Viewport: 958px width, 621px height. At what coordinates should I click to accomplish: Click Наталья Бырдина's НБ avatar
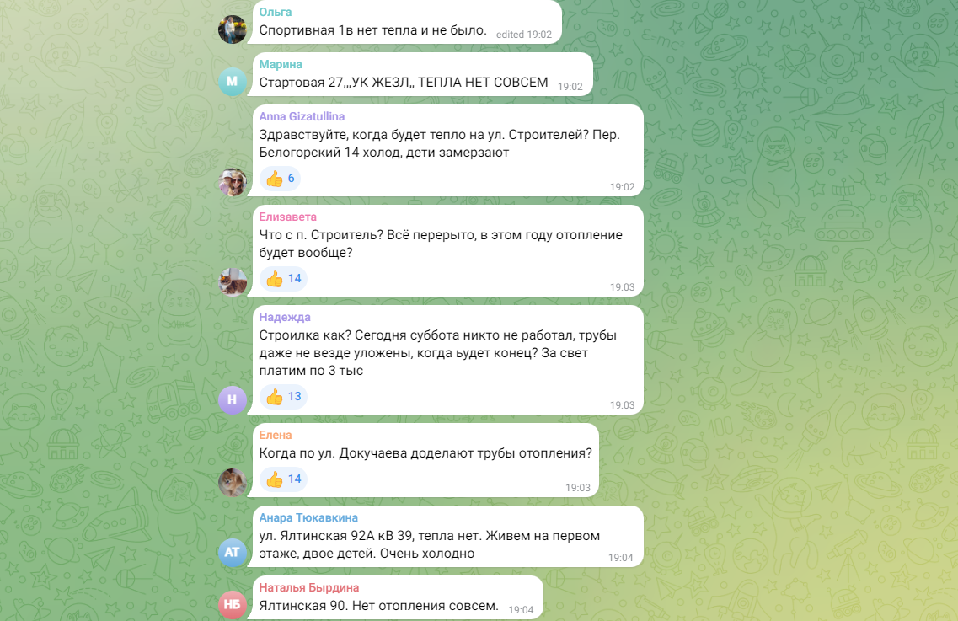(233, 604)
